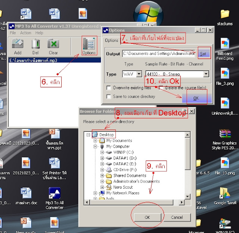The height and width of the screenshot is (233, 239).
Task: Select WINXP (C:) drive in tree
Action: pyautogui.click(x=123, y=152)
